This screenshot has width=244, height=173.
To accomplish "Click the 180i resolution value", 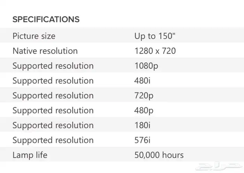I will click(x=142, y=125).
